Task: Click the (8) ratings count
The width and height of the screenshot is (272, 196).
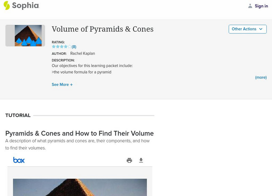Action: click(74, 47)
